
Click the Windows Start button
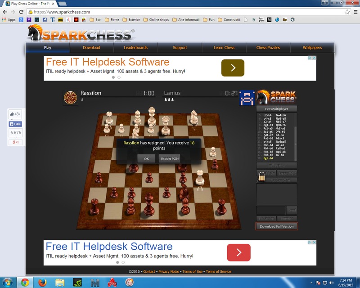7,283
